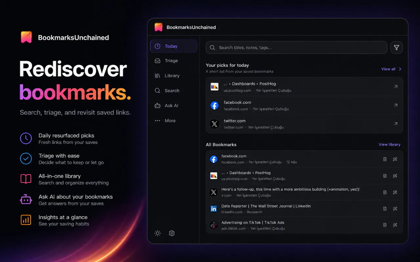Click the magic wand icon on the PostHog bookmark row
This screenshot has width=420, height=262.
pyautogui.click(x=395, y=176)
